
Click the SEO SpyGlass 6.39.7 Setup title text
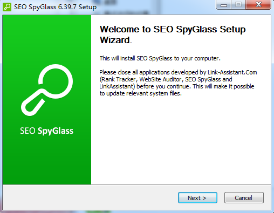tap(55, 7)
